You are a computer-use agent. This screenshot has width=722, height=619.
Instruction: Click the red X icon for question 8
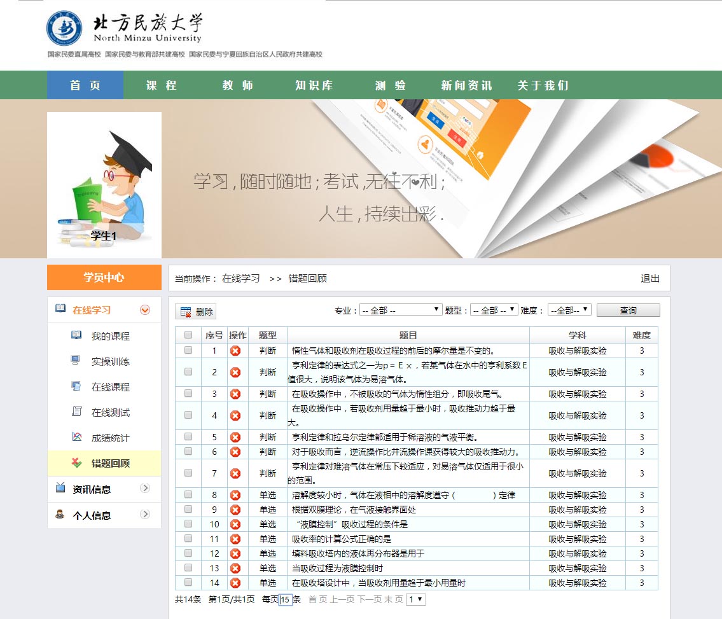click(235, 495)
